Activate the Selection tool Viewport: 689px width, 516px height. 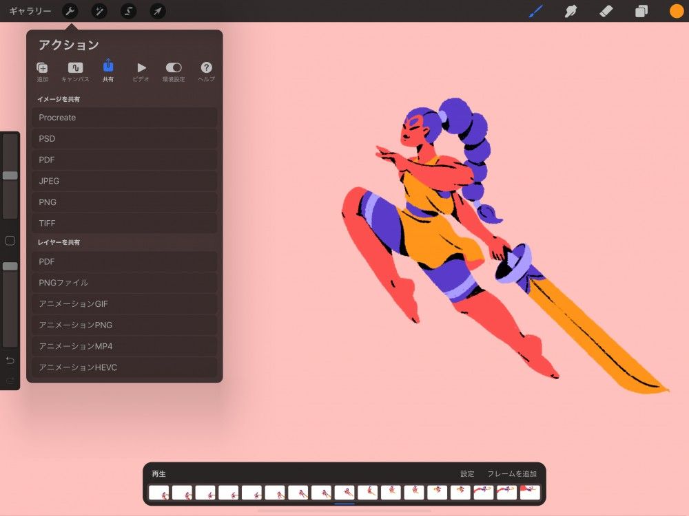pos(128,11)
